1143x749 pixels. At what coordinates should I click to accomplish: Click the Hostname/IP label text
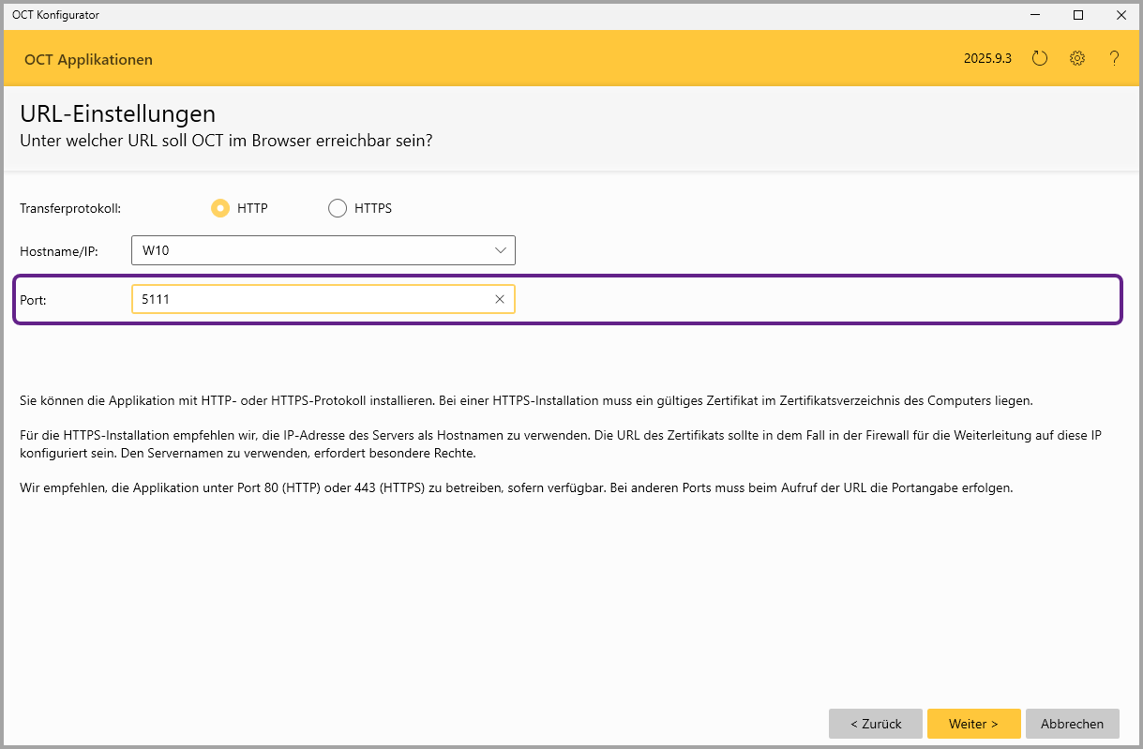[58, 250]
